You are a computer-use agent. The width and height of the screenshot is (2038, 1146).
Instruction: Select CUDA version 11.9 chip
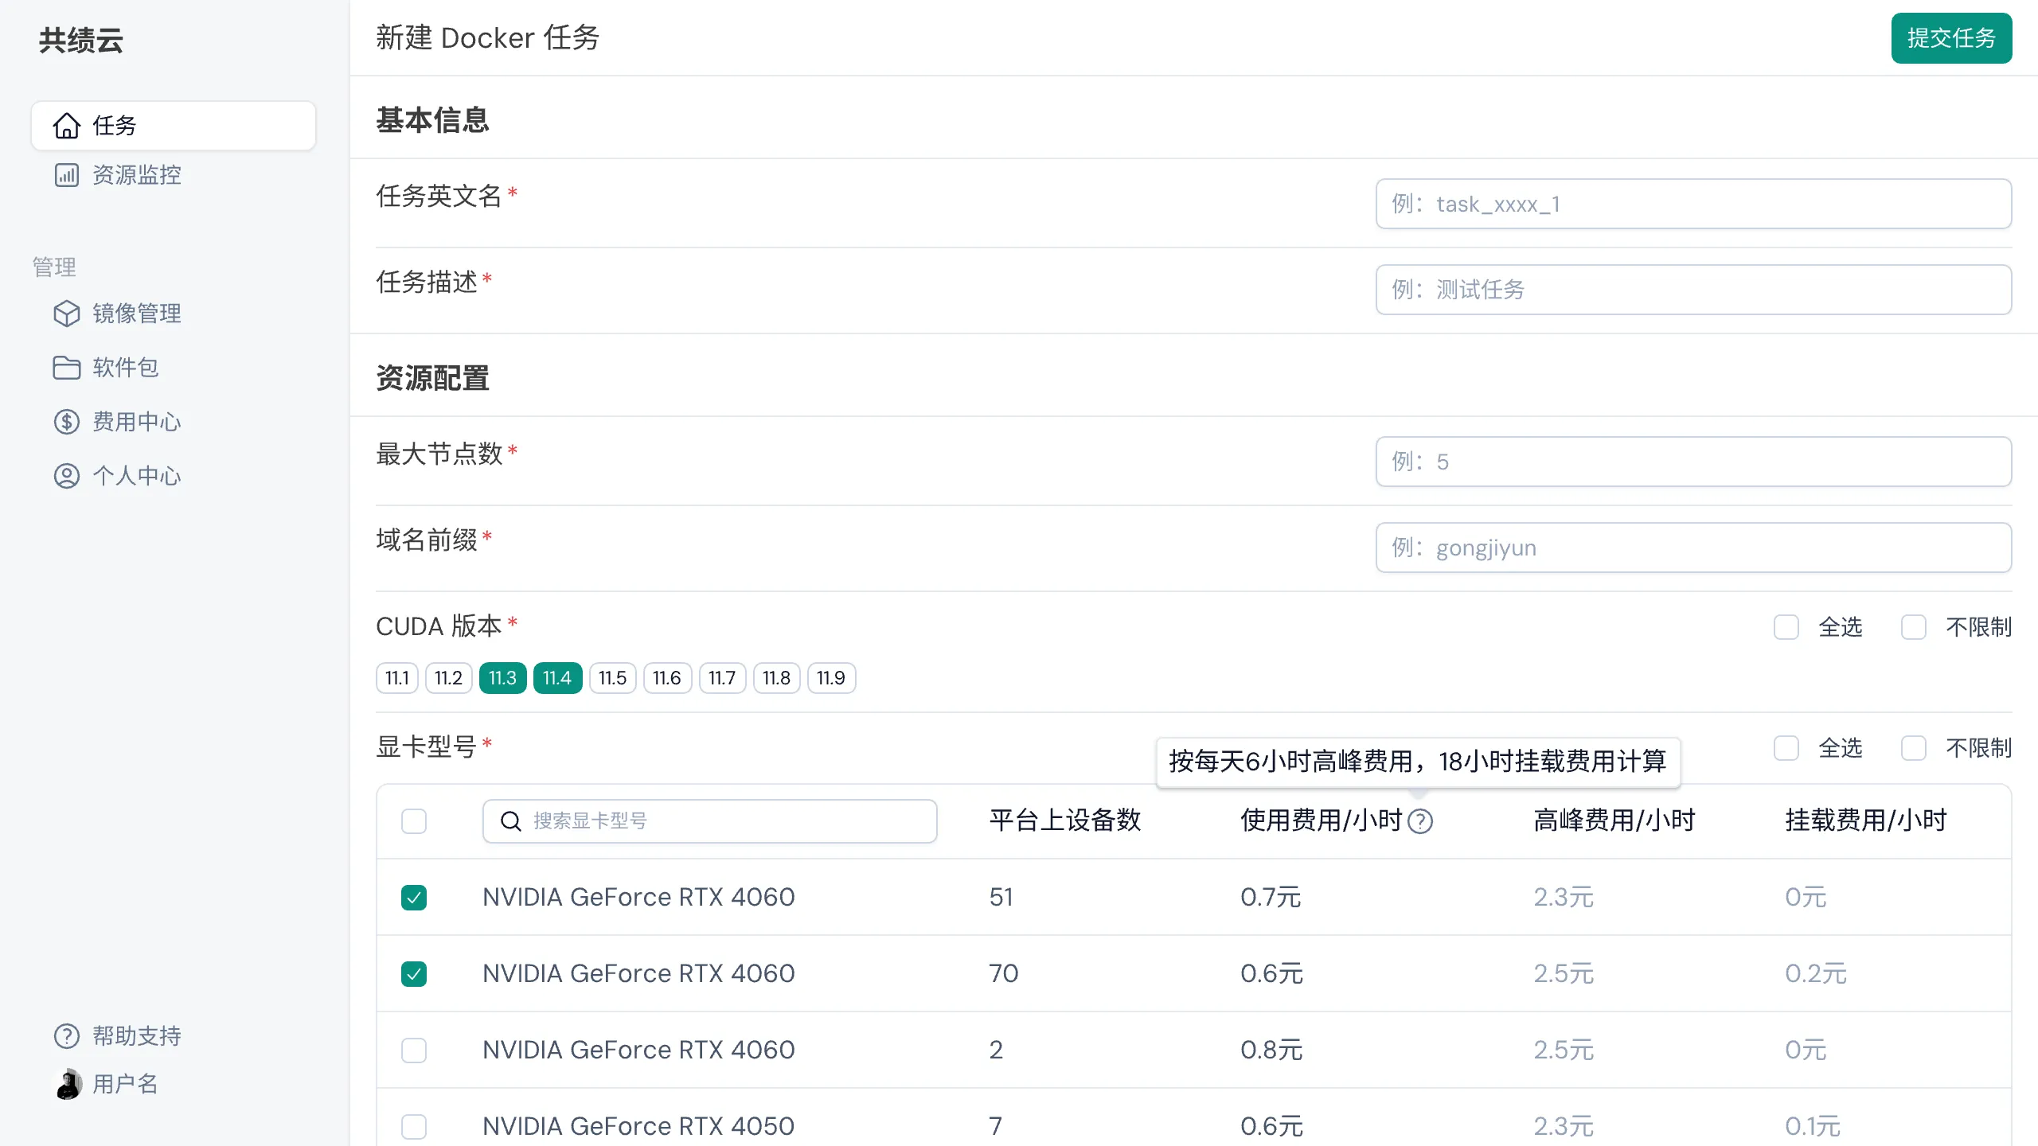830,677
